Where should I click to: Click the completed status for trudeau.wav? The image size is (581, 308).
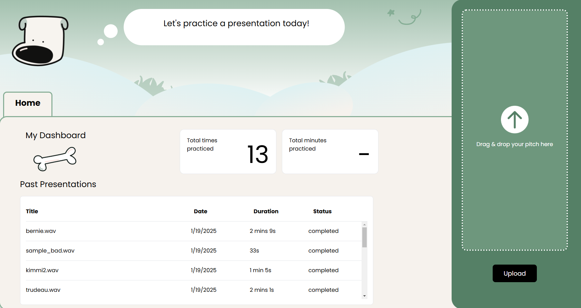pyautogui.click(x=323, y=290)
